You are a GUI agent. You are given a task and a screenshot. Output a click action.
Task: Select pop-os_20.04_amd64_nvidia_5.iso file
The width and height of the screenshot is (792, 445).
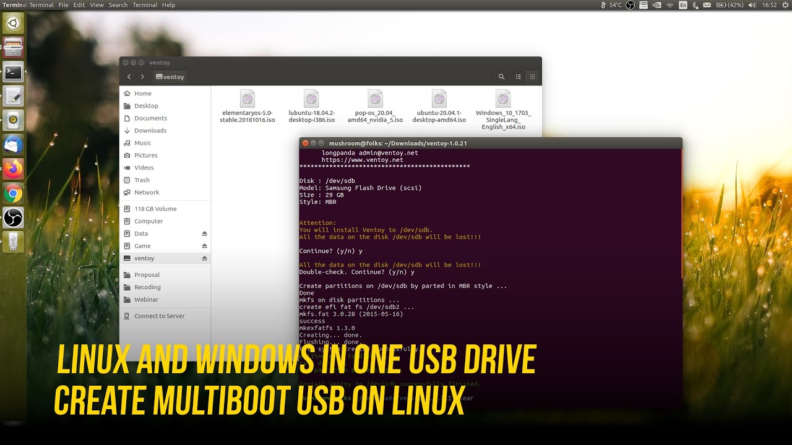[x=375, y=106]
